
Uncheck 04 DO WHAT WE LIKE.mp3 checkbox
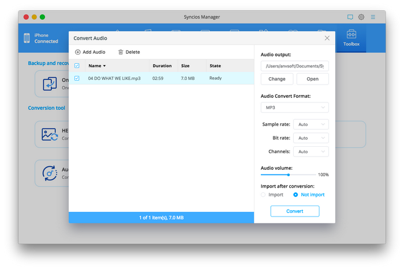click(x=77, y=78)
